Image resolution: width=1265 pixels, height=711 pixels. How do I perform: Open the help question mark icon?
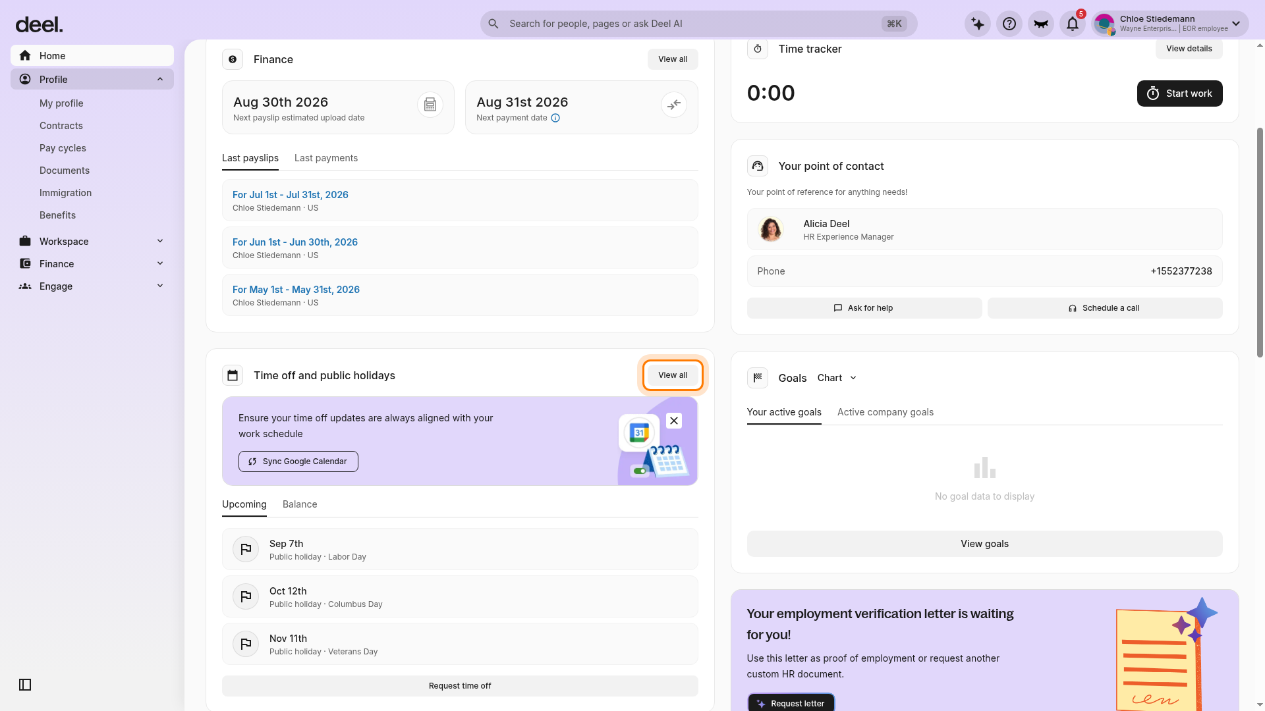[x=1009, y=24]
